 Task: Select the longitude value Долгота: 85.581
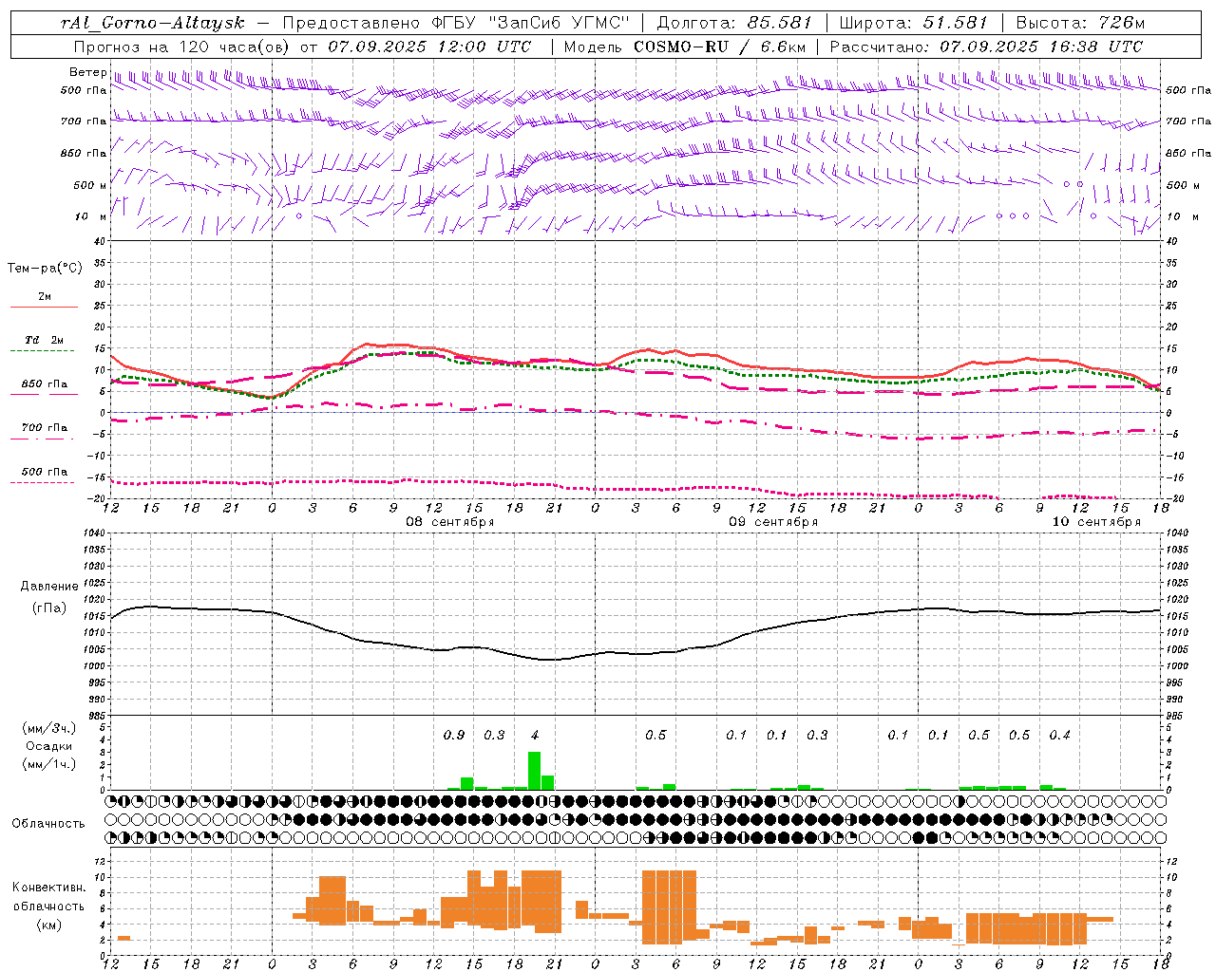tap(734, 23)
